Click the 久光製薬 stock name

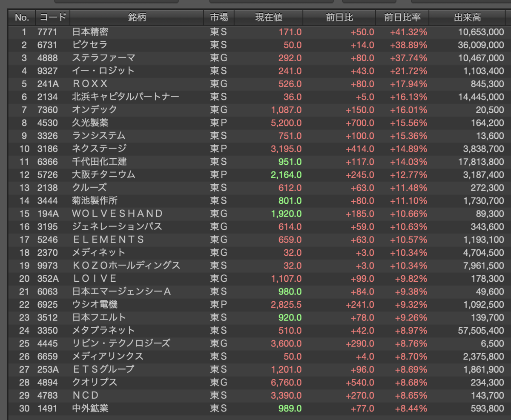tap(90, 123)
